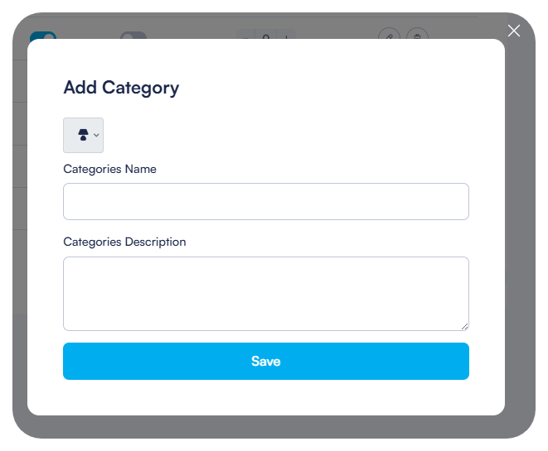Click the plus stepper button
548x451 pixels.
pyautogui.click(x=286, y=36)
